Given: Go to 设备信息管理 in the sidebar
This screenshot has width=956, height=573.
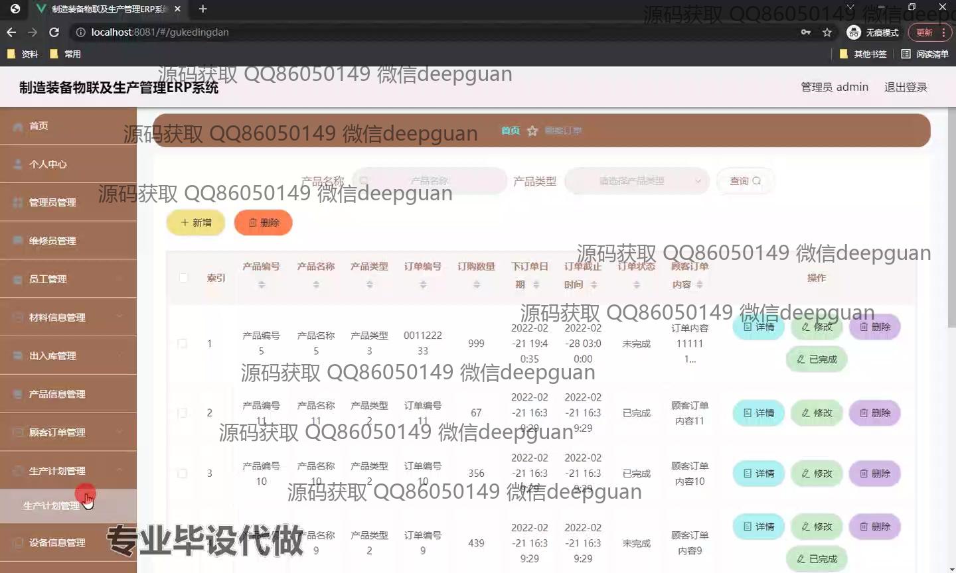Looking at the screenshot, I should (x=57, y=542).
